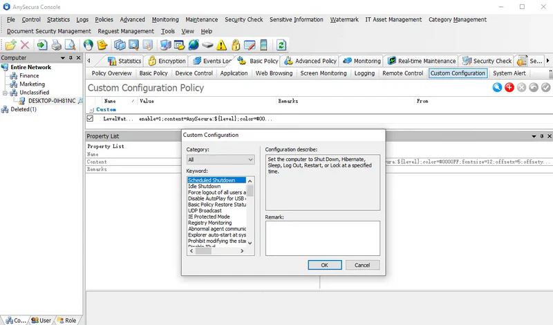The height and width of the screenshot is (325, 553).
Task: Click the window with pencil toolbar icon
Action: pos(250,45)
